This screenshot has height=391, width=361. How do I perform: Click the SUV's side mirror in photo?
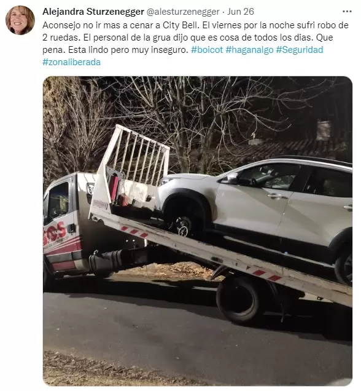[x=232, y=178]
